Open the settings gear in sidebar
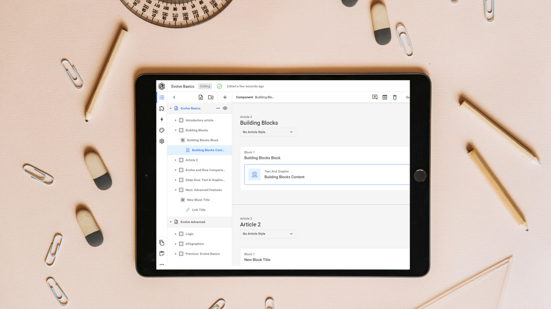Viewport: 551px width, 309px height. [x=162, y=141]
